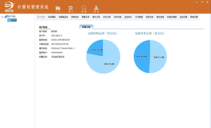Click the user avatar icon in the tree
Screen dimensions: 211x128
coord(9,20)
